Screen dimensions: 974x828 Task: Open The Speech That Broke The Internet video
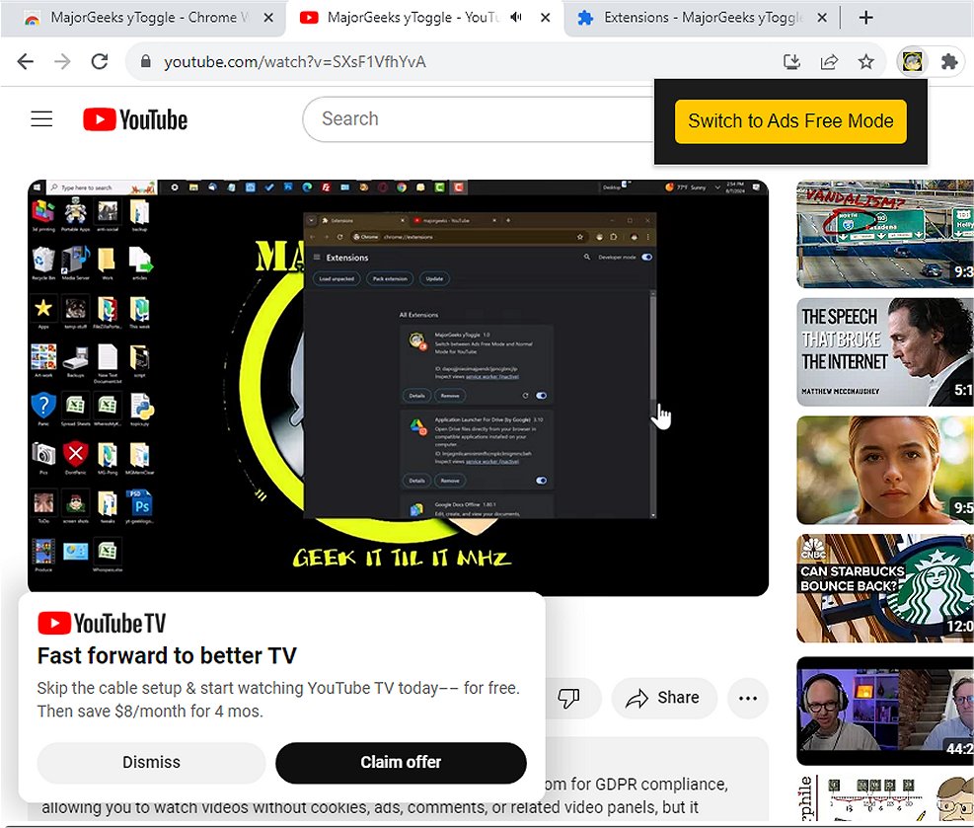[885, 351]
